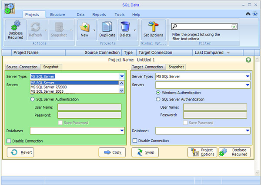The width and height of the screenshot is (261, 185).
Task: Open the Reports ribbon tab
Action: 99,15
